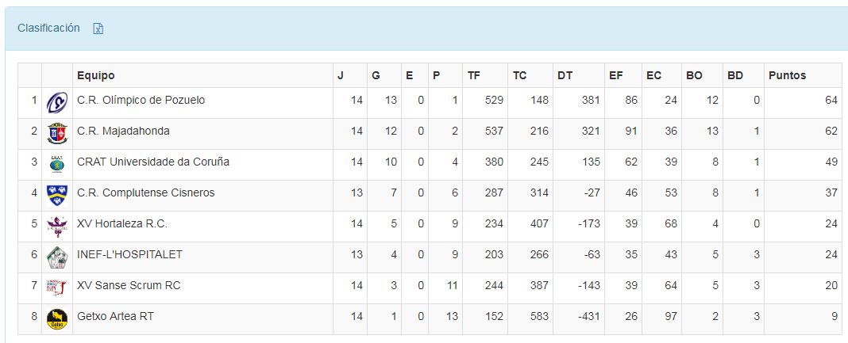Click the Excel export icon beside Clasificación

[x=98, y=29]
